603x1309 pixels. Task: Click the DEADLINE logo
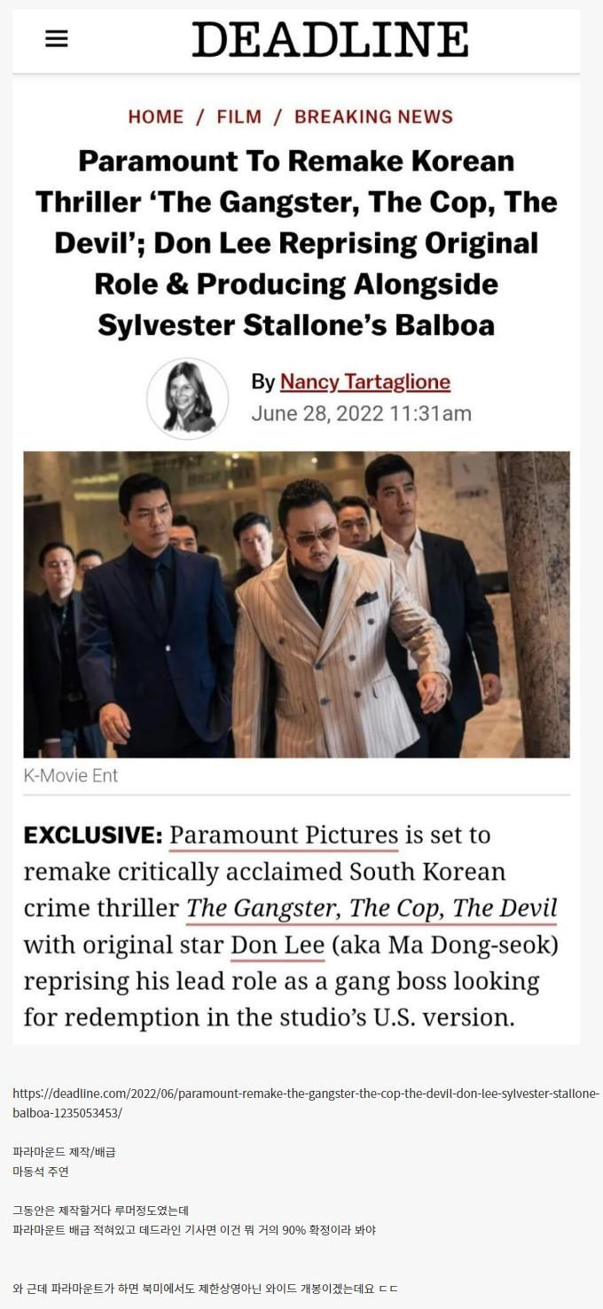tap(330, 40)
